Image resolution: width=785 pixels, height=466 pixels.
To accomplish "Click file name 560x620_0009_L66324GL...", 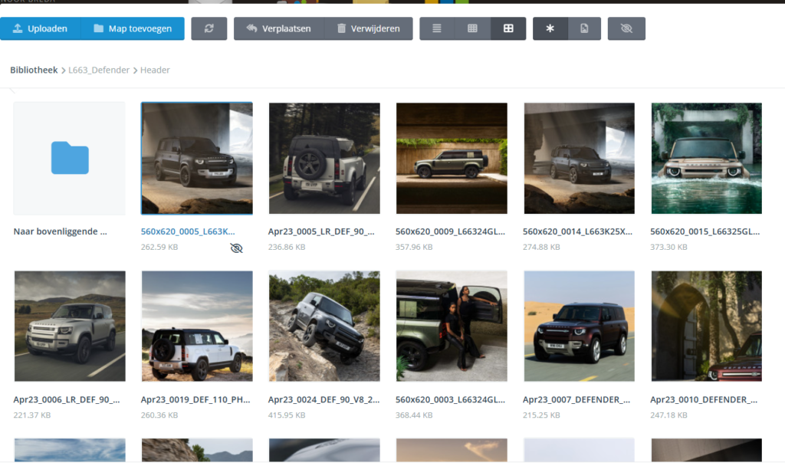I will click(x=450, y=231).
